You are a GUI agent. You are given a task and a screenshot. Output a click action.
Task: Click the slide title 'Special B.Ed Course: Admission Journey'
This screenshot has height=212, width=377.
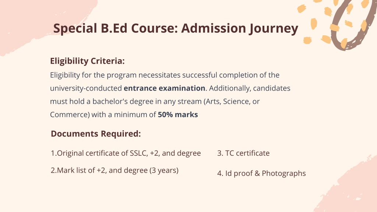(x=176, y=29)
